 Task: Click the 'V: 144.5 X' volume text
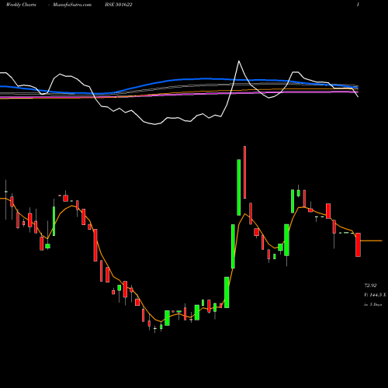(375, 295)
